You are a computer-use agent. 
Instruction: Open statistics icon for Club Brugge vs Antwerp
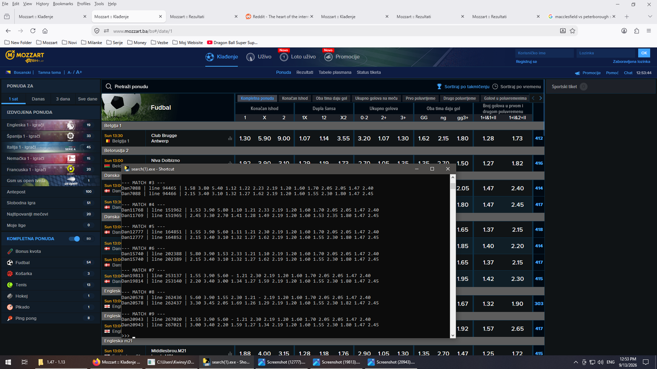click(230, 138)
